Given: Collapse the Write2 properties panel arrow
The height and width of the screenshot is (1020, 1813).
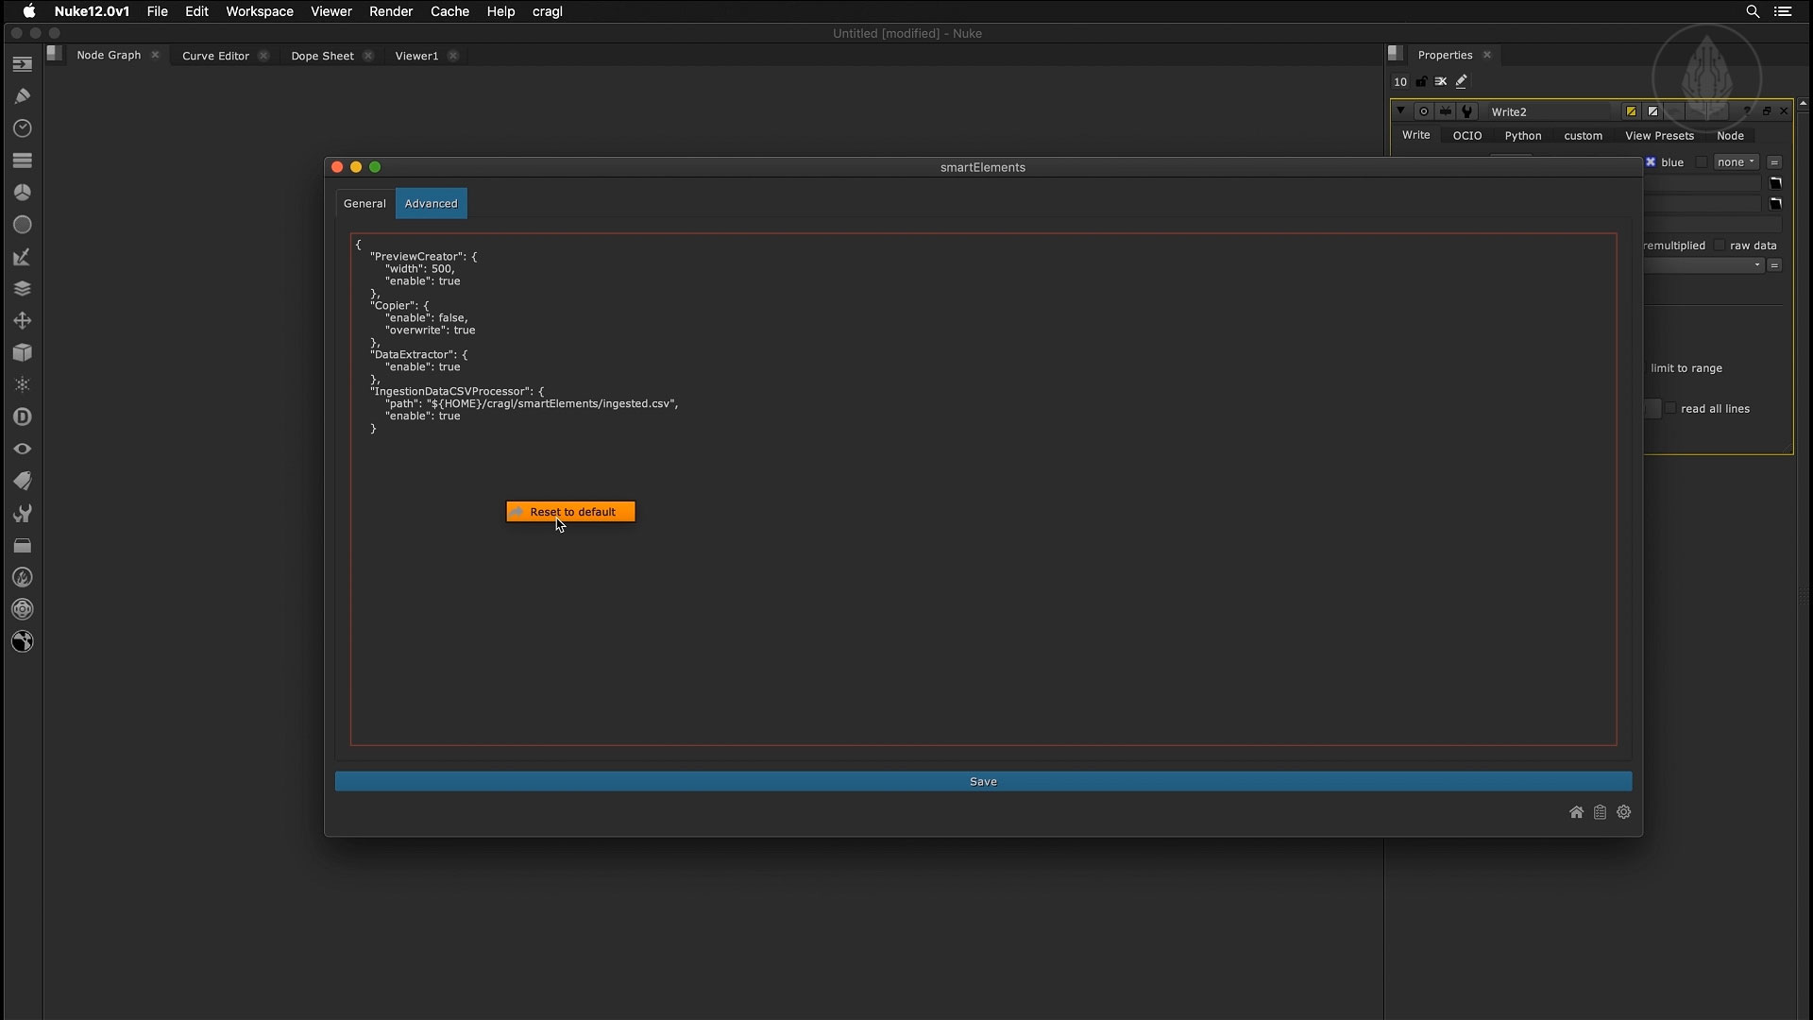Looking at the screenshot, I should pos(1400,111).
